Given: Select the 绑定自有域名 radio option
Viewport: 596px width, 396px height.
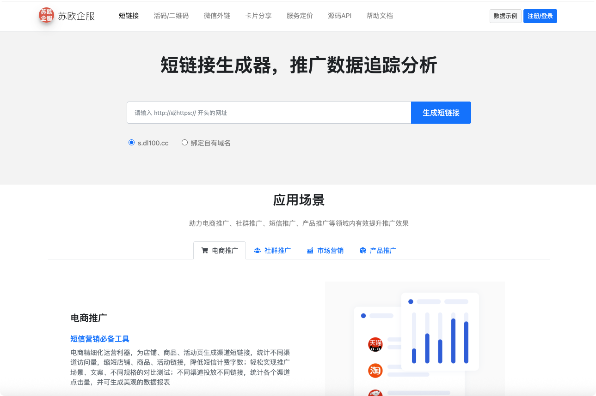Looking at the screenshot, I should click(184, 143).
